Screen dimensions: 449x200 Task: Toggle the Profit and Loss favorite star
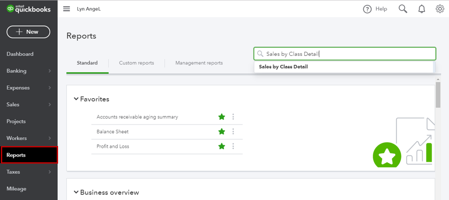tap(222, 146)
